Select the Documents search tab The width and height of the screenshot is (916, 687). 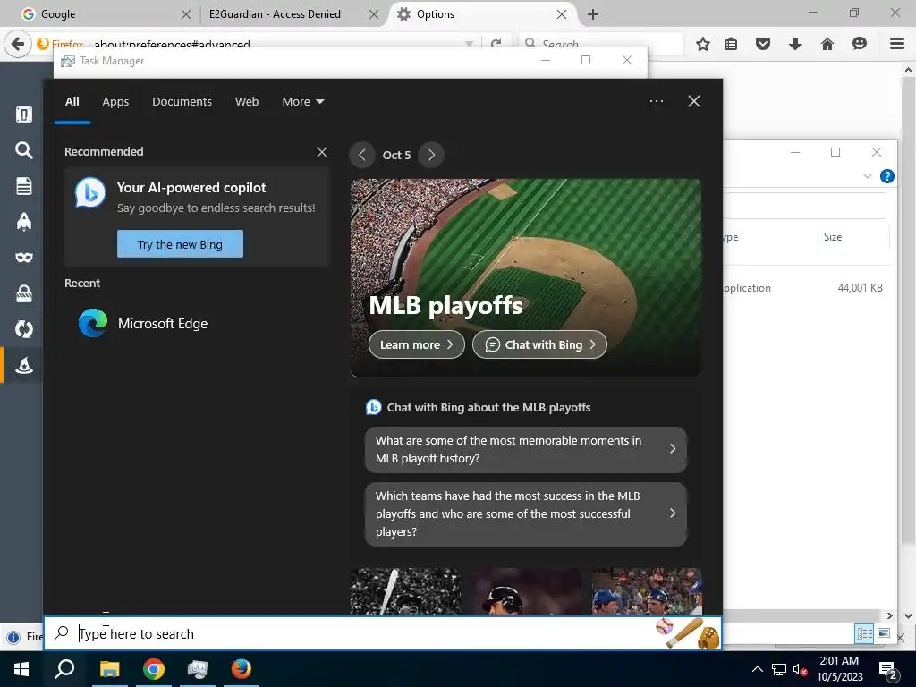tap(182, 102)
